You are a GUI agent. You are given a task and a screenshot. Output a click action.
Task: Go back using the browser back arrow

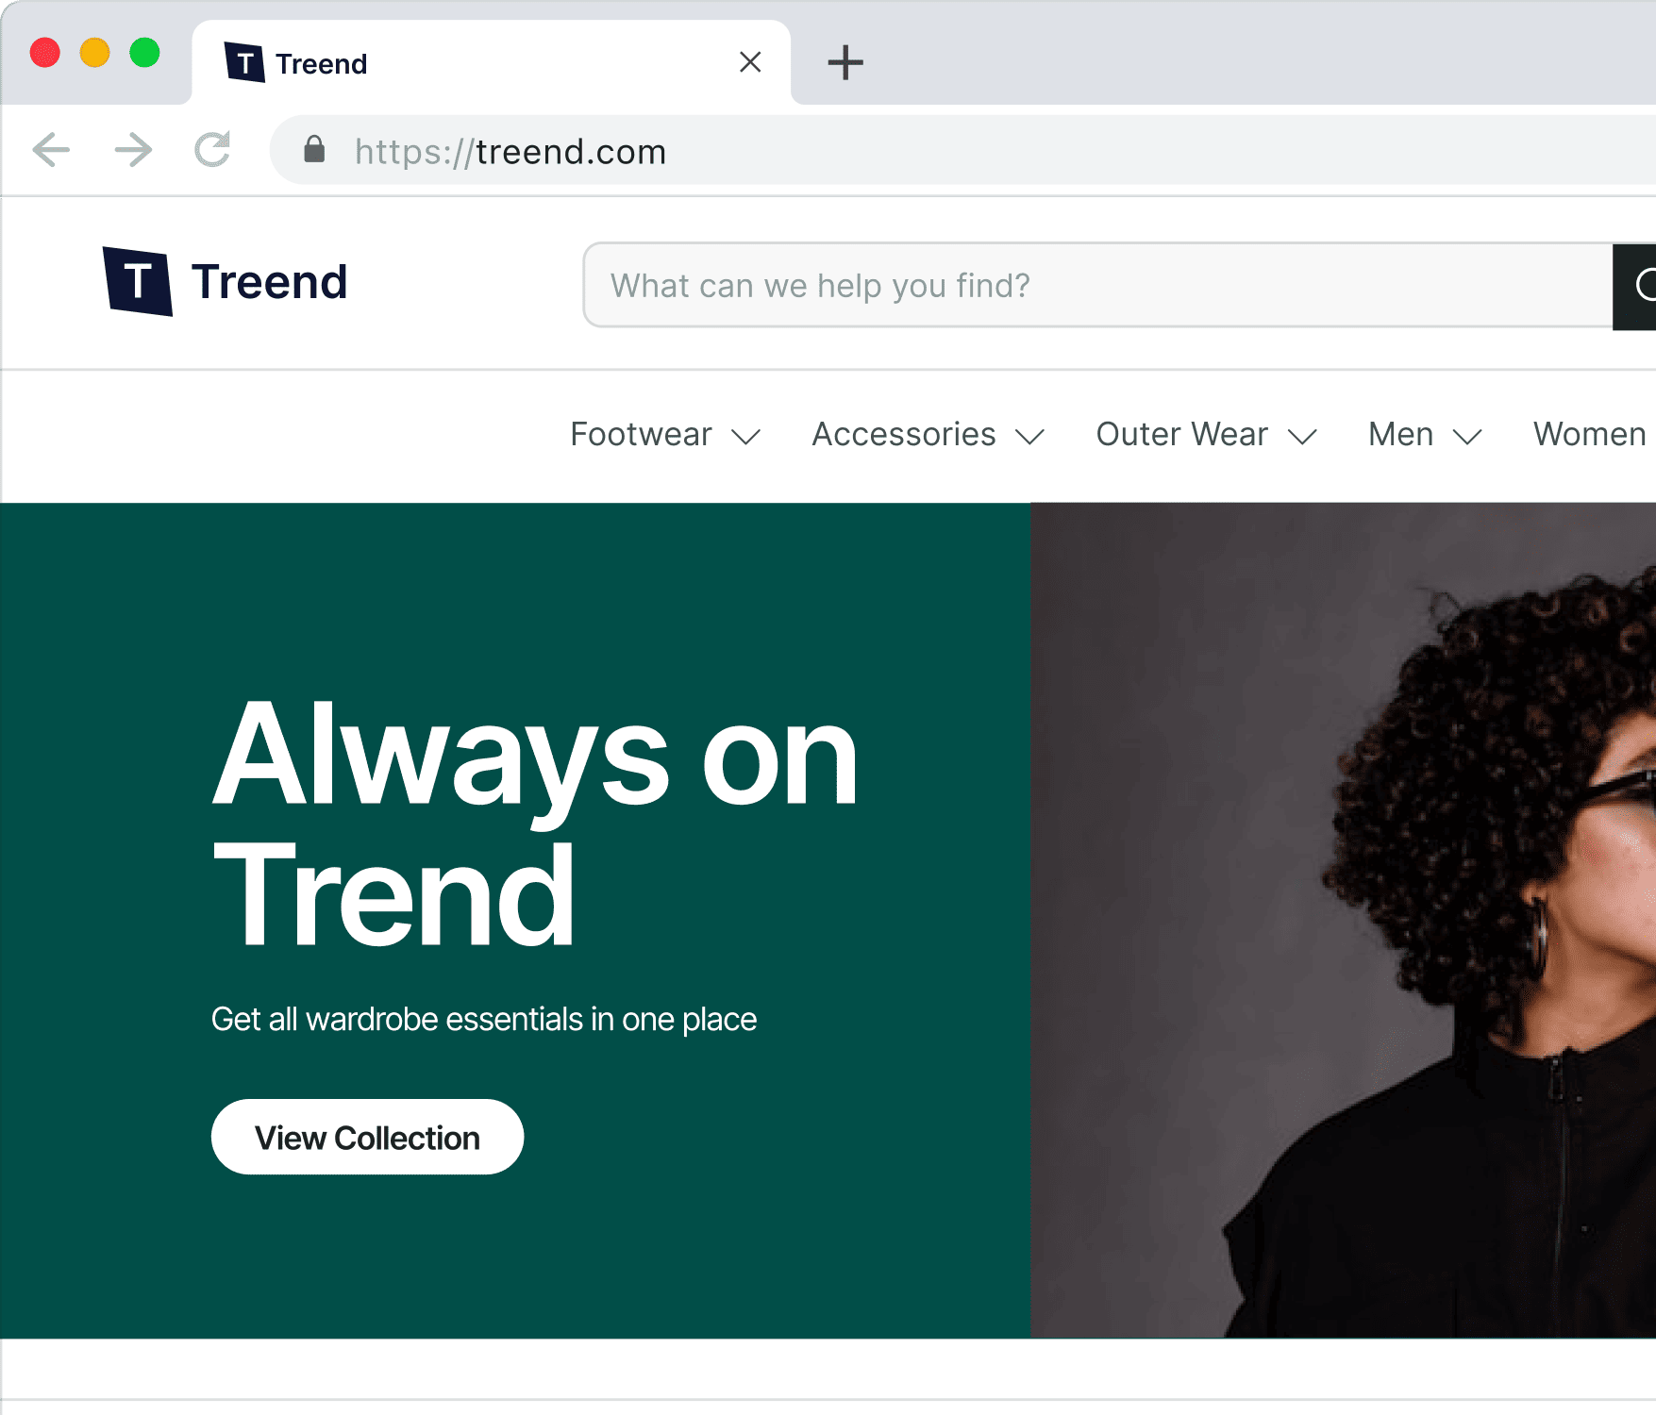coord(51,150)
